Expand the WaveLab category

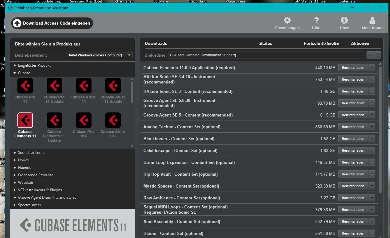click(15, 183)
